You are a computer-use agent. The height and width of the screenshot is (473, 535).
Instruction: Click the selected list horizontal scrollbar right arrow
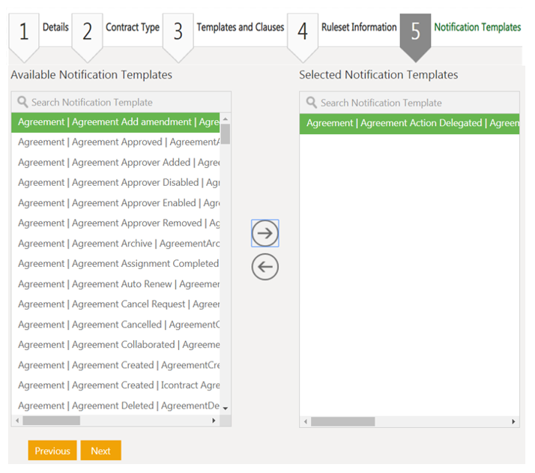tap(514, 422)
